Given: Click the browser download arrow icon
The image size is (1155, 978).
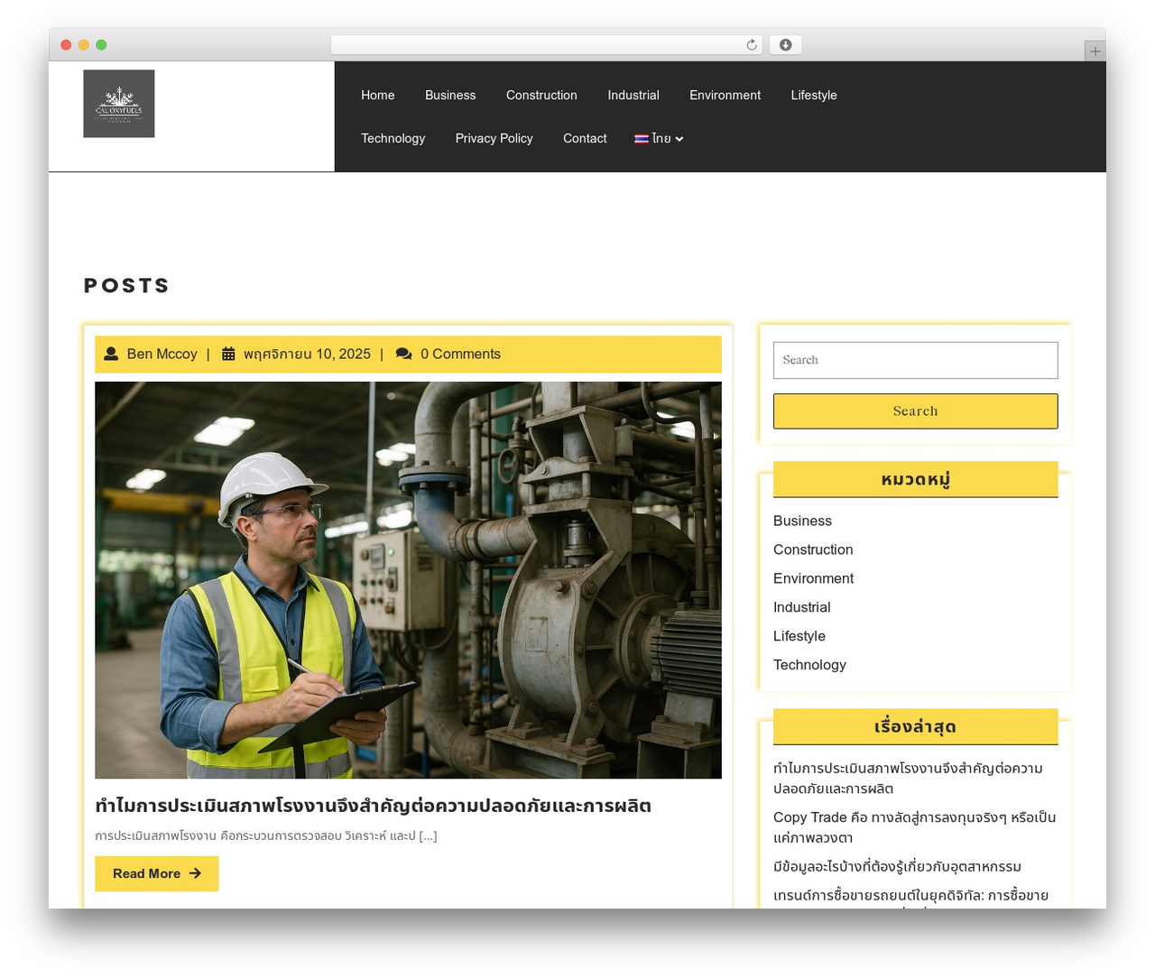Looking at the screenshot, I should [786, 45].
